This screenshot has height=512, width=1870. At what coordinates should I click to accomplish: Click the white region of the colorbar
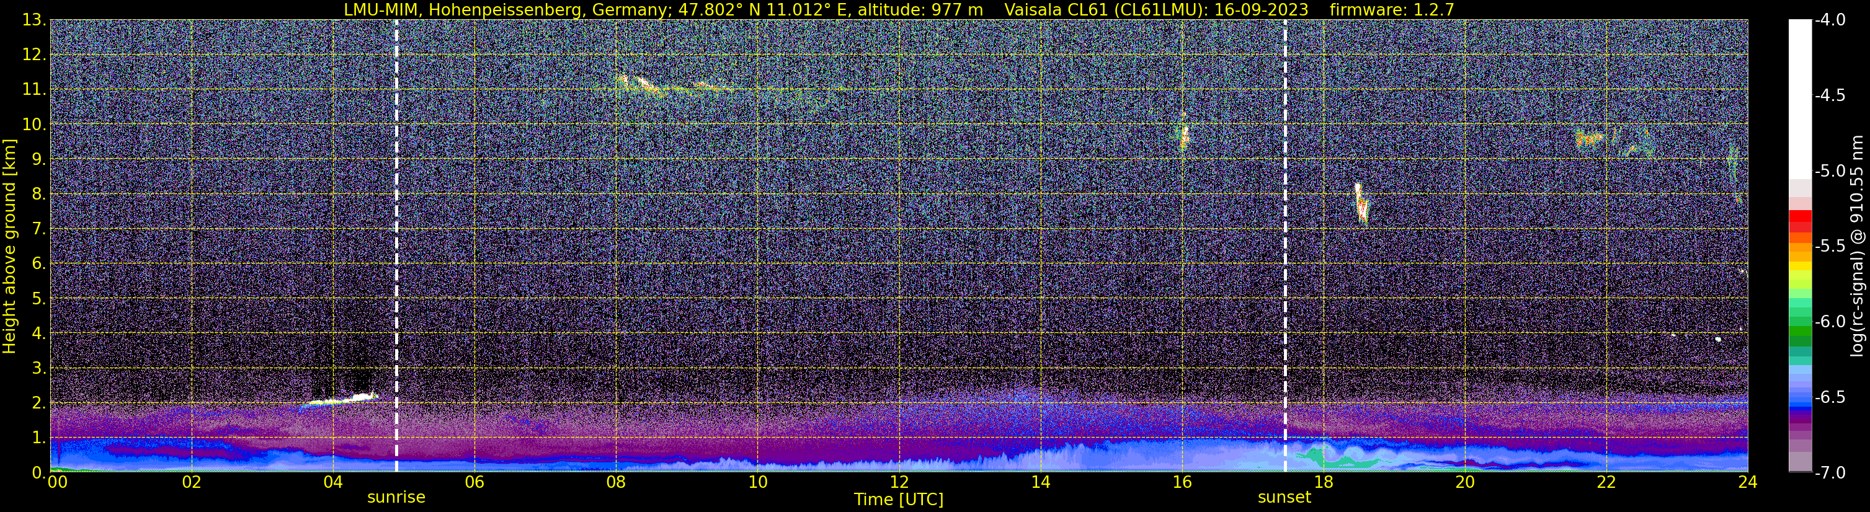pos(1799,98)
